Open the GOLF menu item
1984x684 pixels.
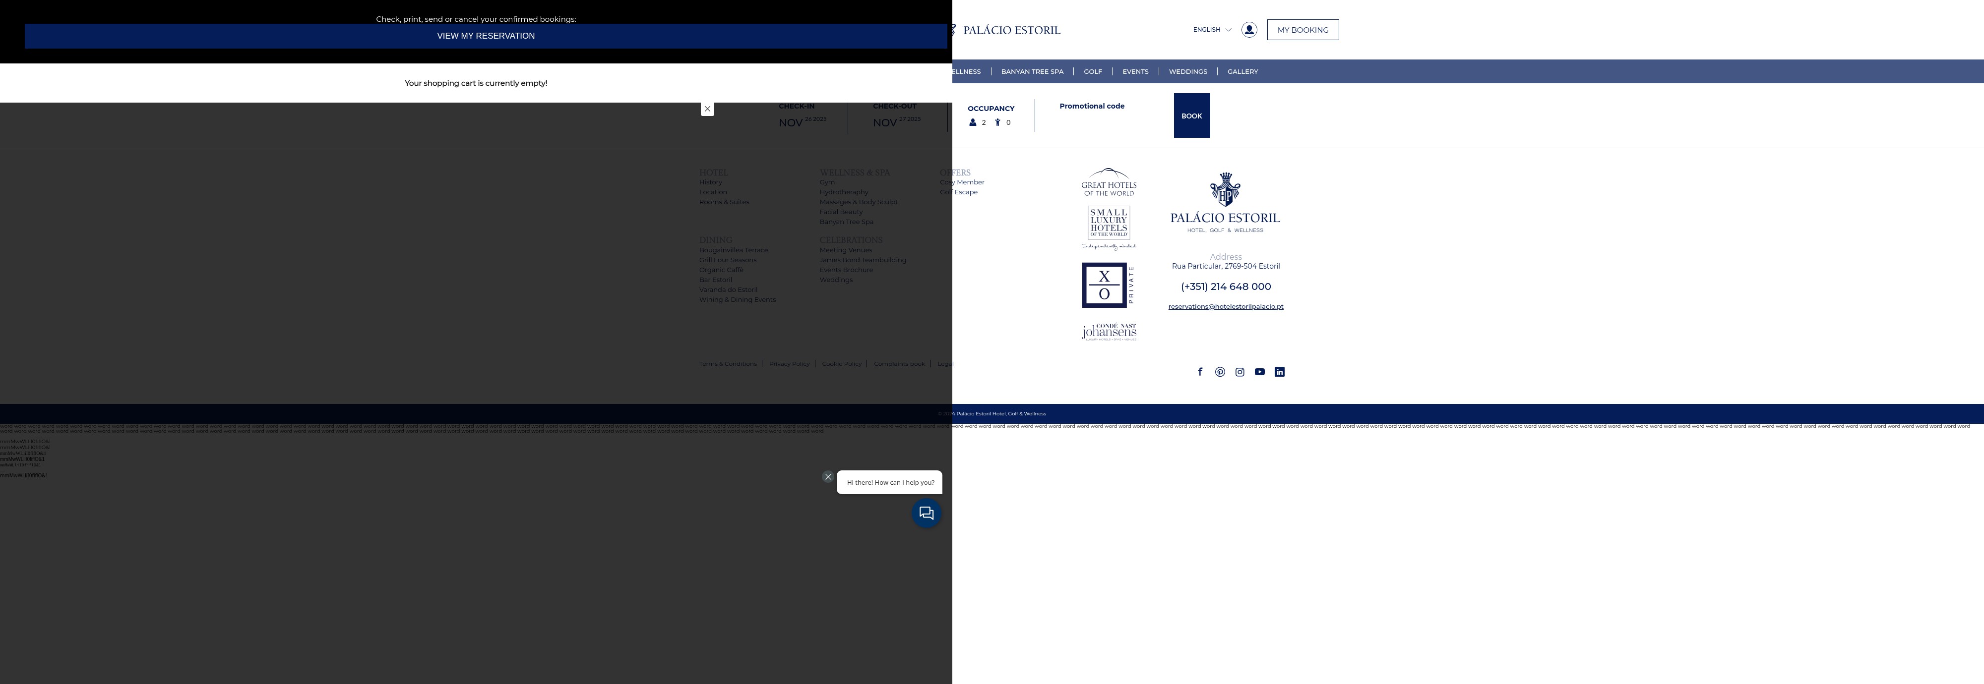tap(1093, 71)
